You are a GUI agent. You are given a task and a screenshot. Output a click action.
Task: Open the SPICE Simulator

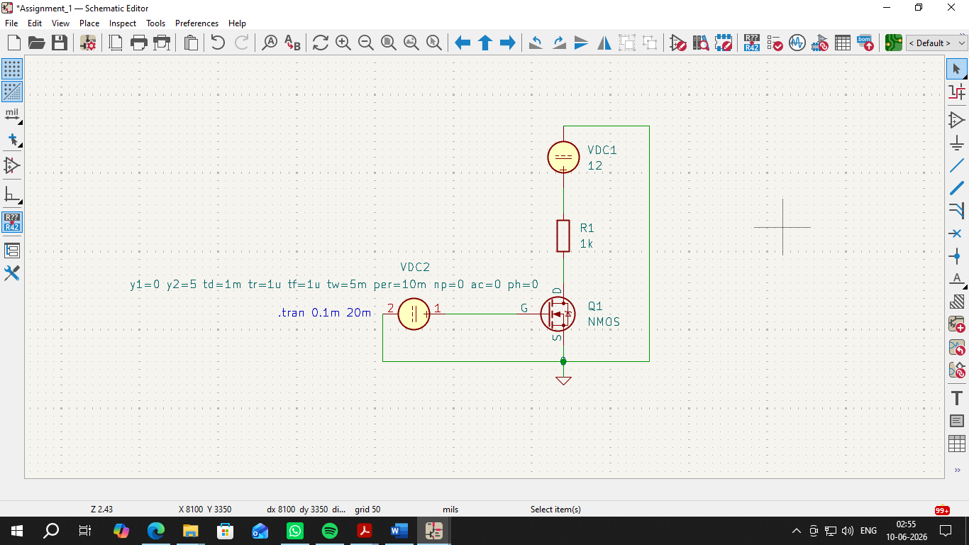point(797,43)
